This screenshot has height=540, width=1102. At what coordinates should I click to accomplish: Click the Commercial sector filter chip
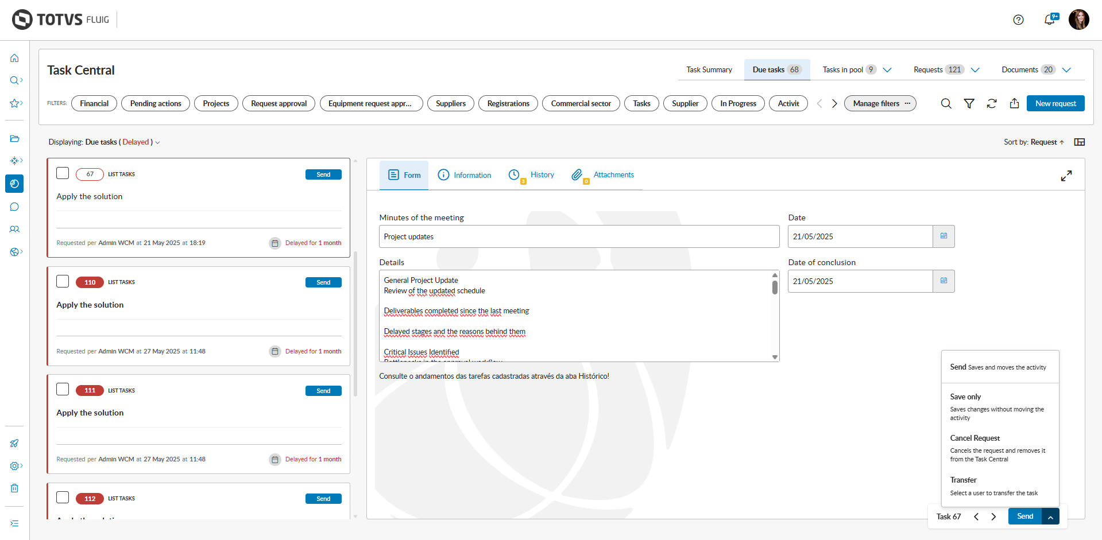581,103
